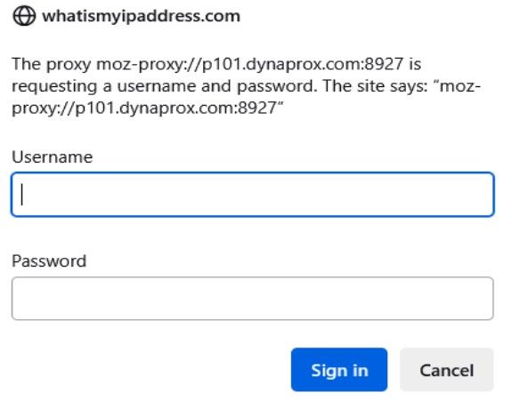
Task: Click the blinking text cursor in the Username field
Action: coord(22,195)
